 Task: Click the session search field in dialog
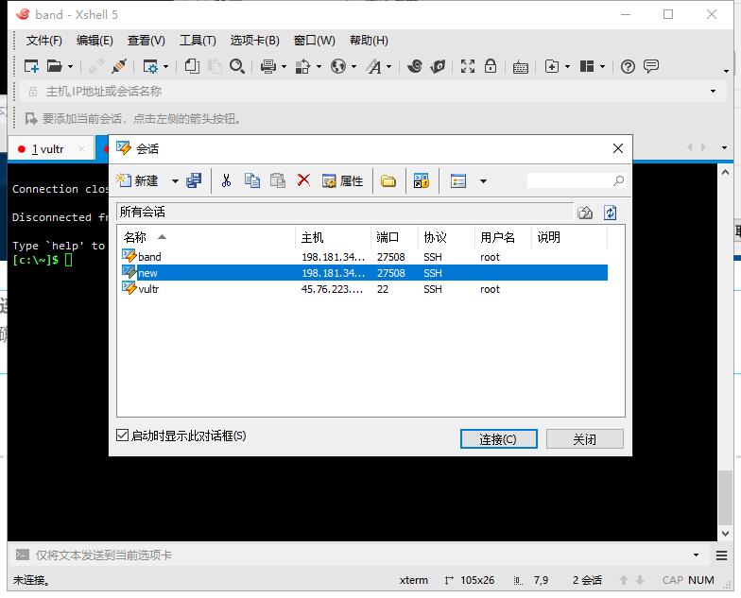tap(577, 180)
